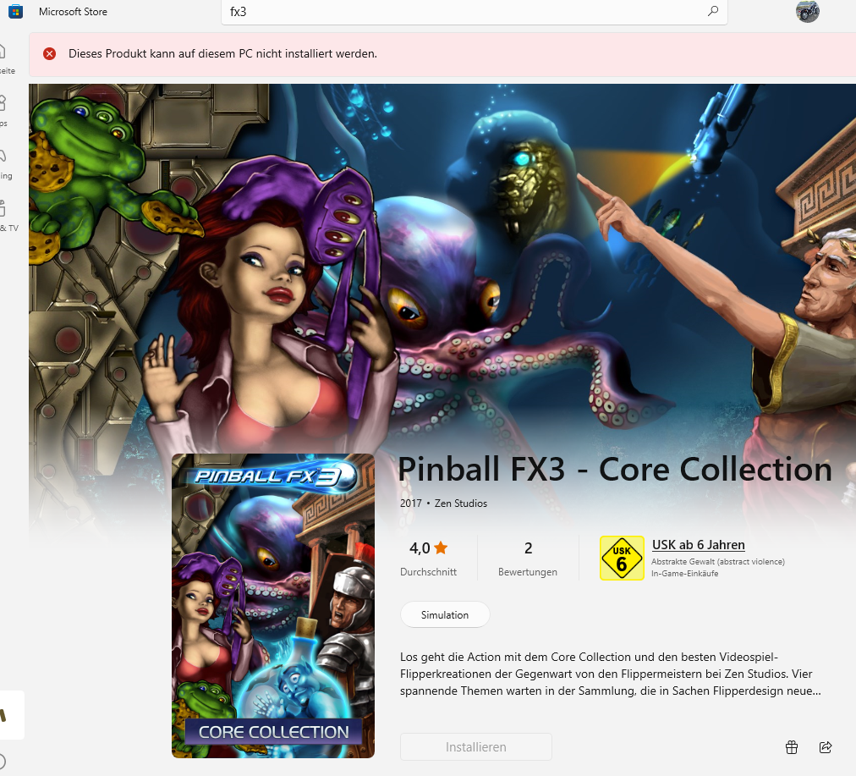
Task: Open the 2 Bewertungen reviews count
Action: (x=528, y=558)
